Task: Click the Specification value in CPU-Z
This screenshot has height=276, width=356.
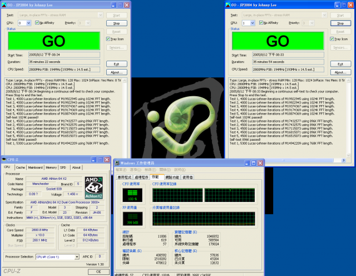Action: pyautogui.click(x=65, y=202)
